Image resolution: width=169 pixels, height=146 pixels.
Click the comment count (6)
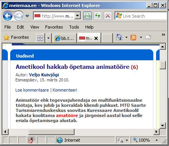[134, 67]
